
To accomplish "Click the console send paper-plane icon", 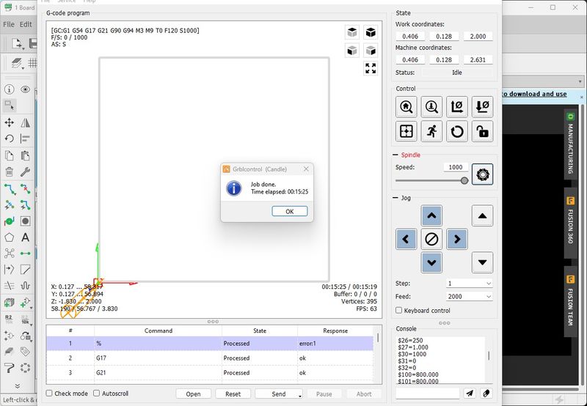I will 470,393.
